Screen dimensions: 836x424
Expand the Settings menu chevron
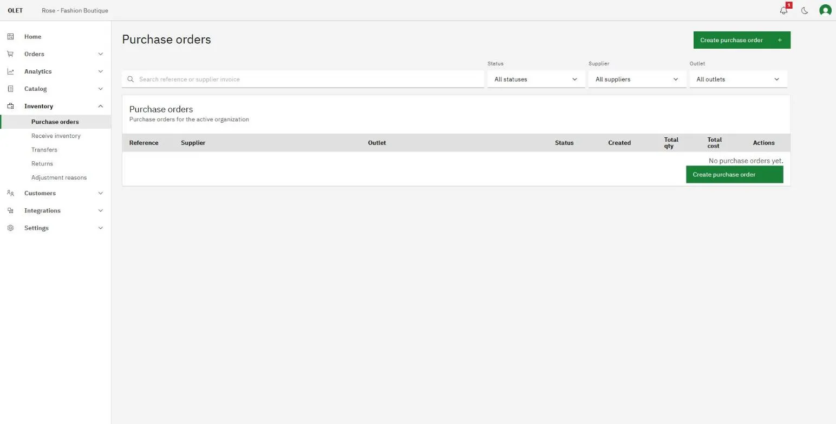(x=100, y=228)
